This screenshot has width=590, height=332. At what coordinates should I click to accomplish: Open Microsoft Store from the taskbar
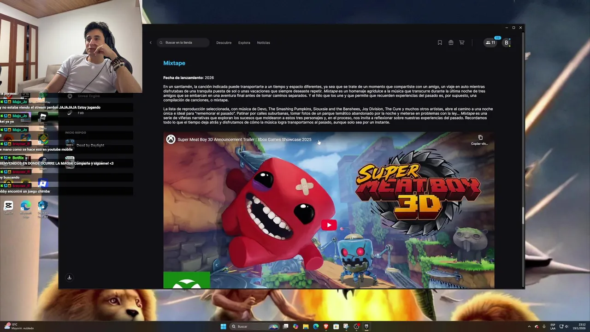[x=336, y=326]
